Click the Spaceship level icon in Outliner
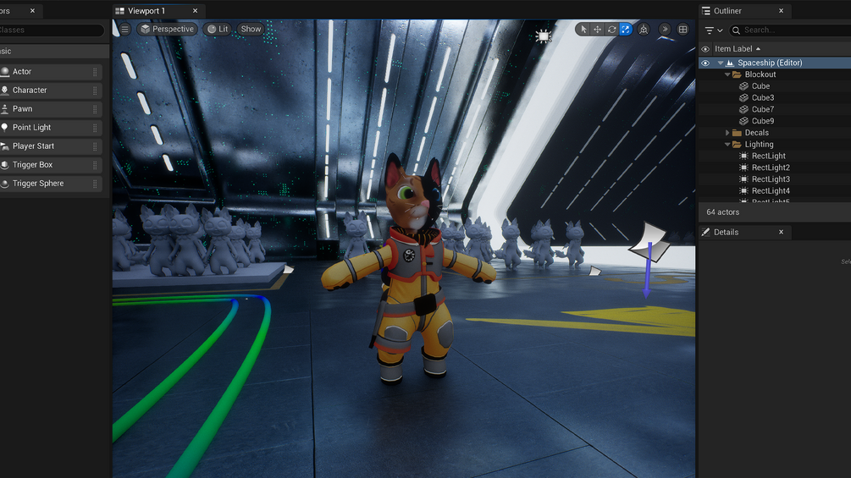The width and height of the screenshot is (851, 478). [730, 63]
